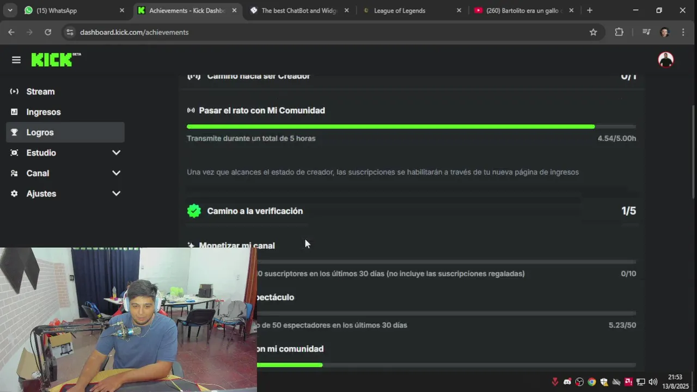Close the Bartolito YouTube tab
The height and width of the screenshot is (392, 697).
point(571,10)
